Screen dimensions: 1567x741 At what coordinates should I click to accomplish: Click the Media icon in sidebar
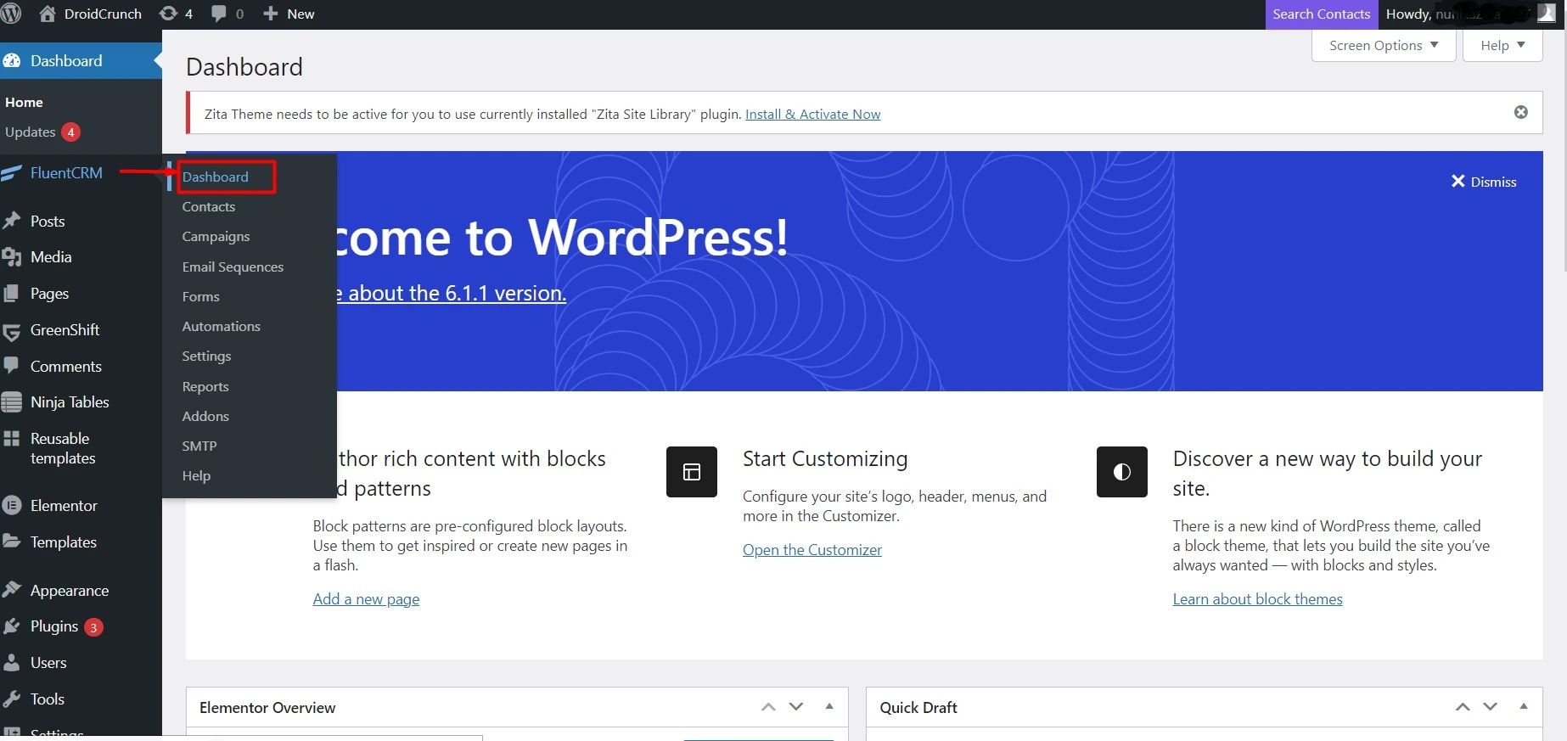click(12, 257)
